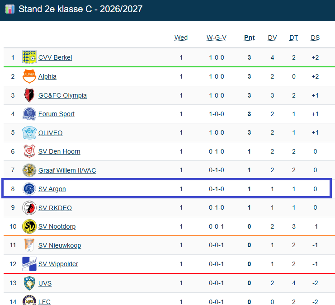
Task: Click the SV RKDEO club logo
Action: click(29, 207)
